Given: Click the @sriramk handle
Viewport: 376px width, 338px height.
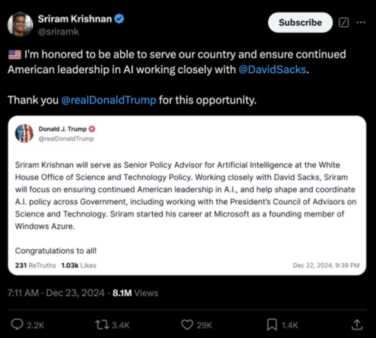Looking at the screenshot, I should (58, 31).
